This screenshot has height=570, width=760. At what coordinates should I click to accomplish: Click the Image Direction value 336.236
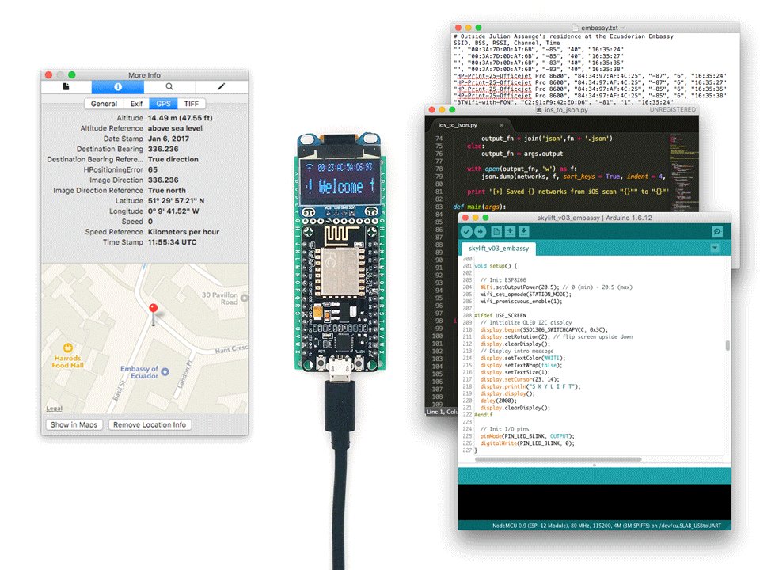[163, 180]
